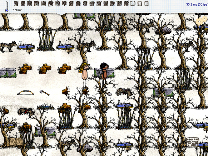This screenshot has width=208, height=156.
Task: Click the '33.3 ms (30 fps)' readout
Action: pyautogui.click(x=197, y=4)
